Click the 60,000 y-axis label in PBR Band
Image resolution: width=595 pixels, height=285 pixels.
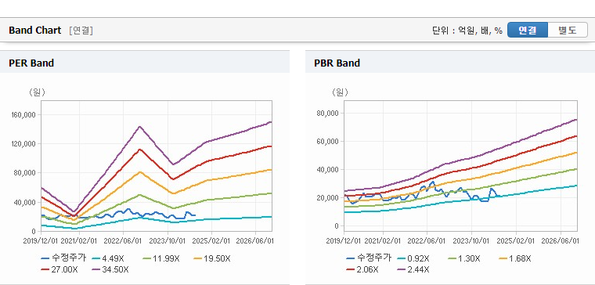click(x=327, y=141)
